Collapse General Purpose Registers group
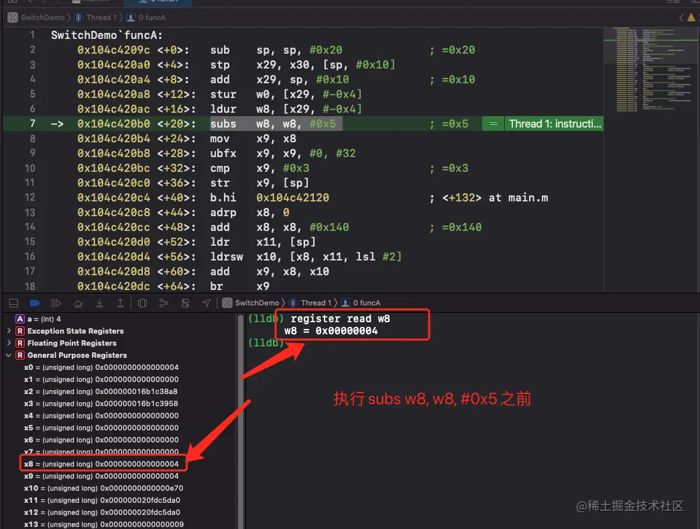 coord(9,355)
